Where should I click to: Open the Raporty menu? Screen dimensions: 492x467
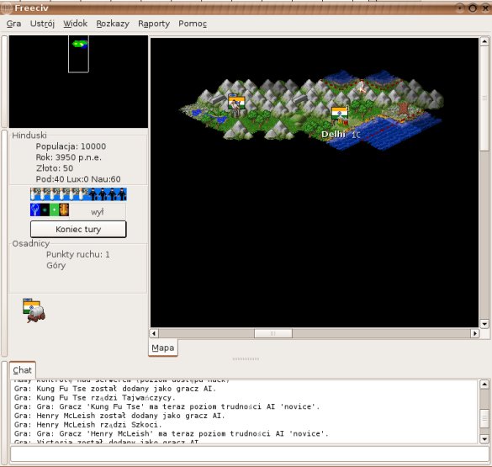pyautogui.click(x=154, y=24)
